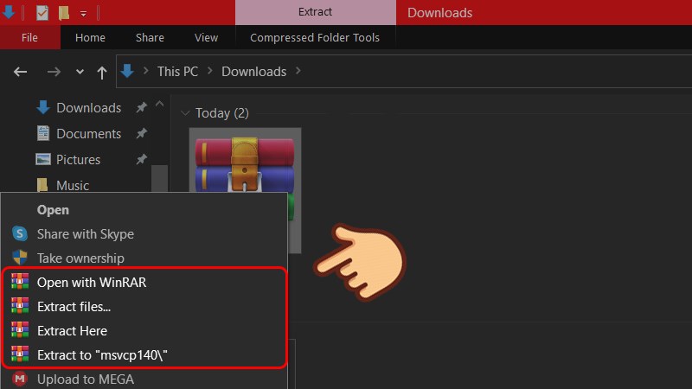Click the Properties icon in quick access toolbar
Viewport: 692px width, 389px height.
42,13
